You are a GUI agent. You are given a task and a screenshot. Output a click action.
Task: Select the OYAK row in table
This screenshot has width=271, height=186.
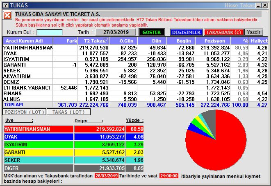point(135,53)
